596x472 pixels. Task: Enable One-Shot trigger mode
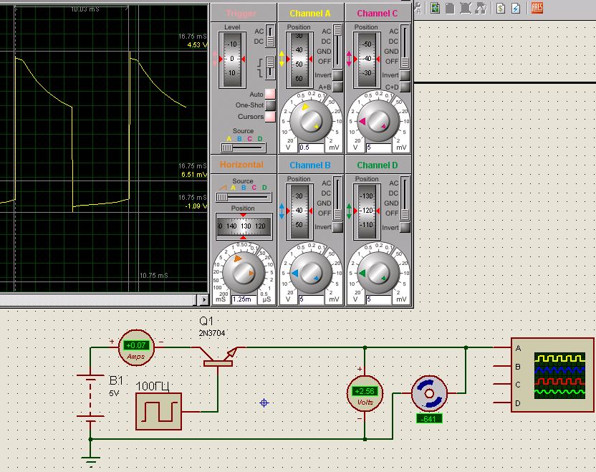pyautogui.click(x=270, y=105)
